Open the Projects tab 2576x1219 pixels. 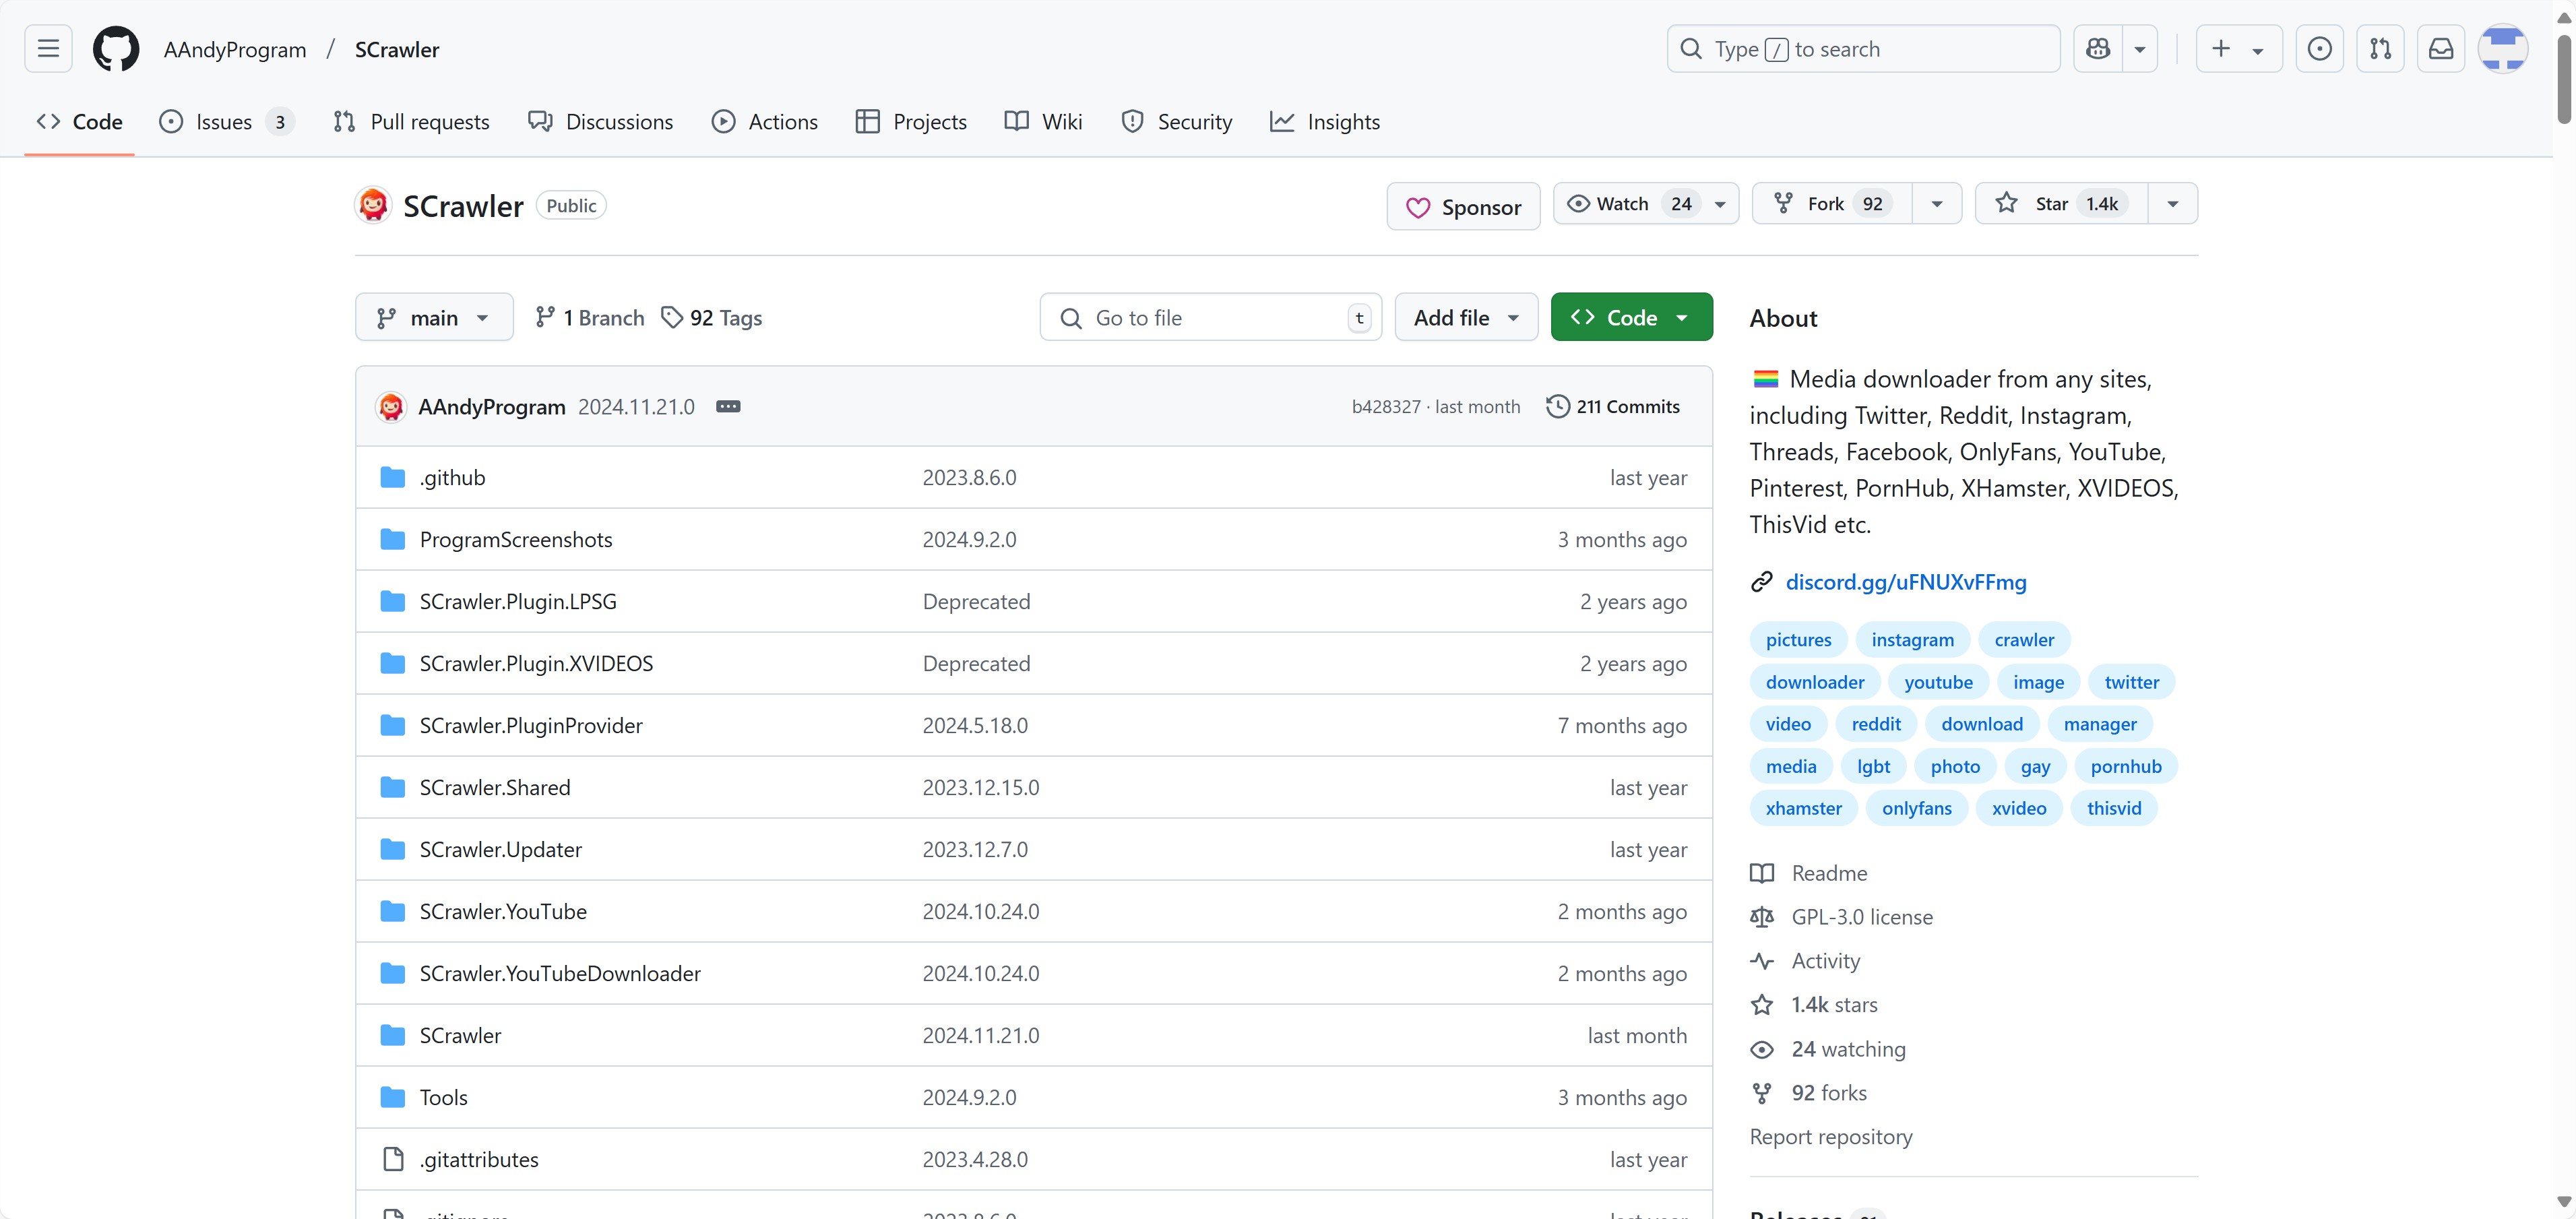coord(911,122)
